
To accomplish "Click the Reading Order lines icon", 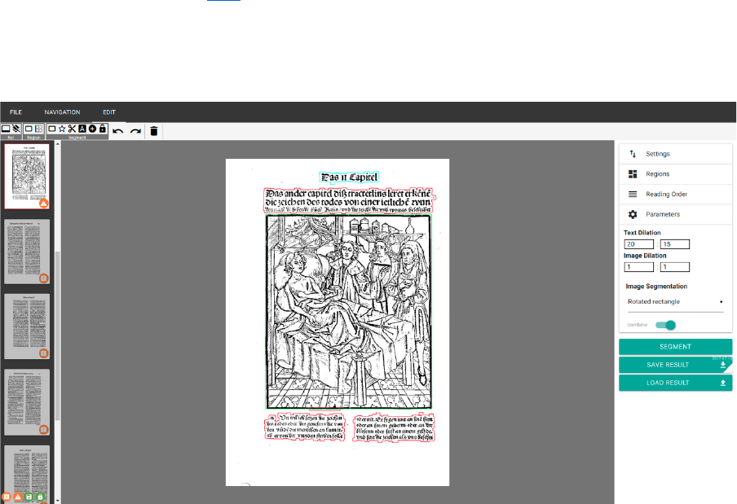I will point(633,195).
